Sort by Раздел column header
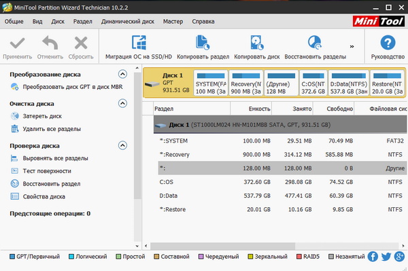Screen dimensions: 408x271 click(192, 109)
